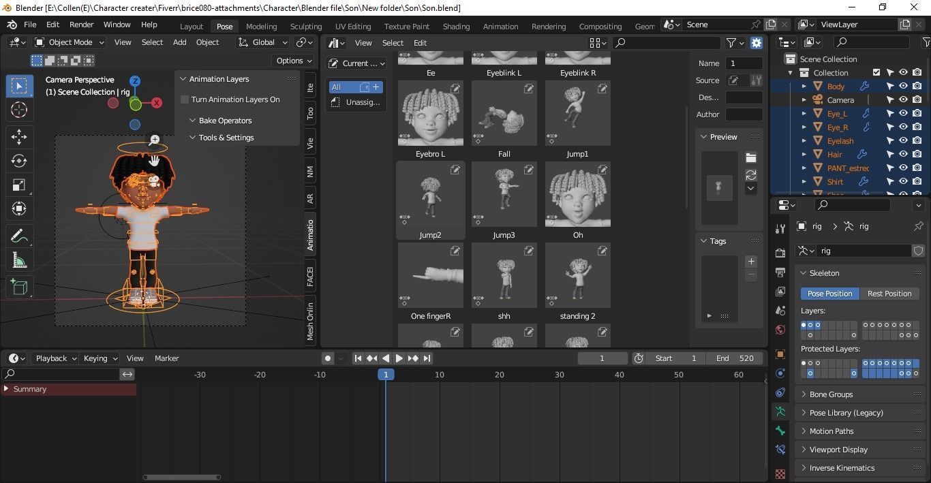Enable Turn Animation Layers On checkbox

coord(185,99)
